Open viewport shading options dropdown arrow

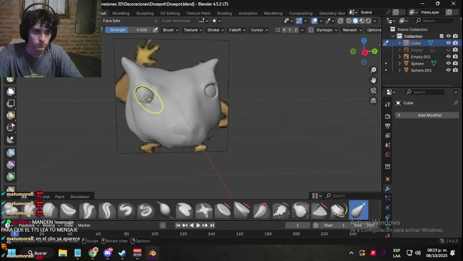(x=375, y=21)
